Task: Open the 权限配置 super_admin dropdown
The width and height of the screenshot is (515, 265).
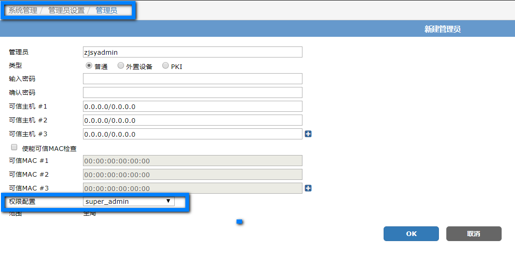Action: (129, 202)
